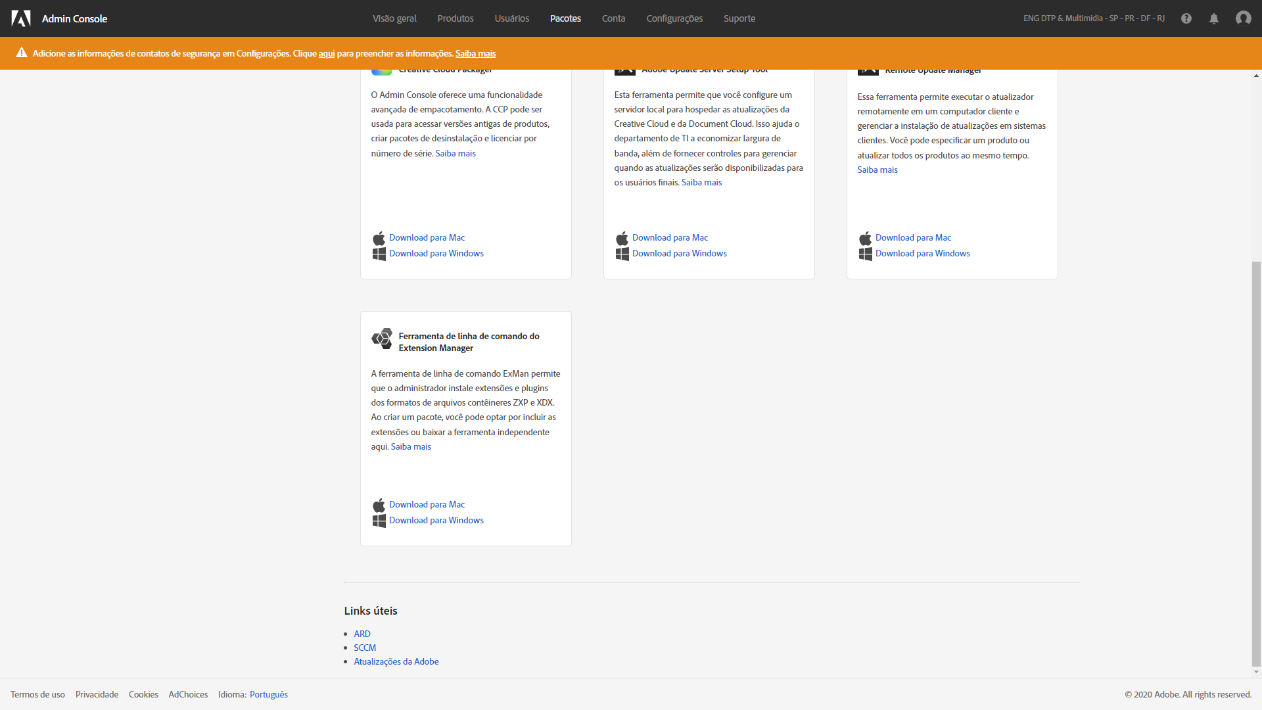
Task: Expand the Configurações menu
Action: 674,18
